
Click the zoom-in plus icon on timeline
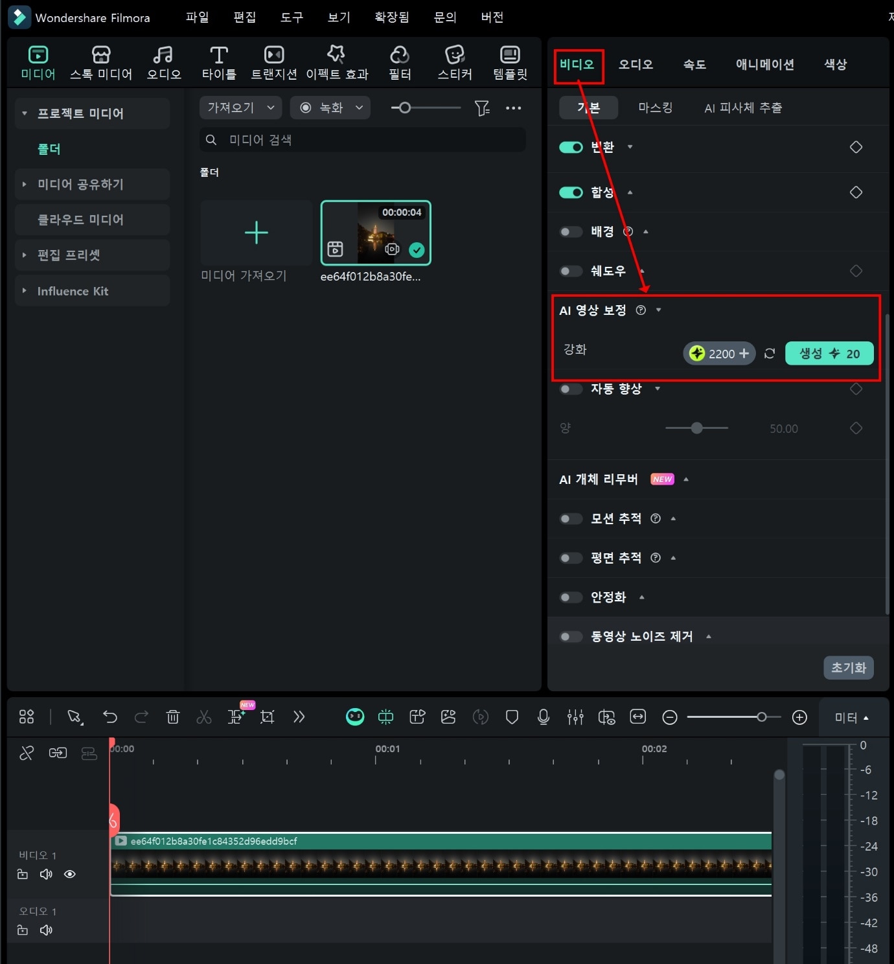point(799,717)
